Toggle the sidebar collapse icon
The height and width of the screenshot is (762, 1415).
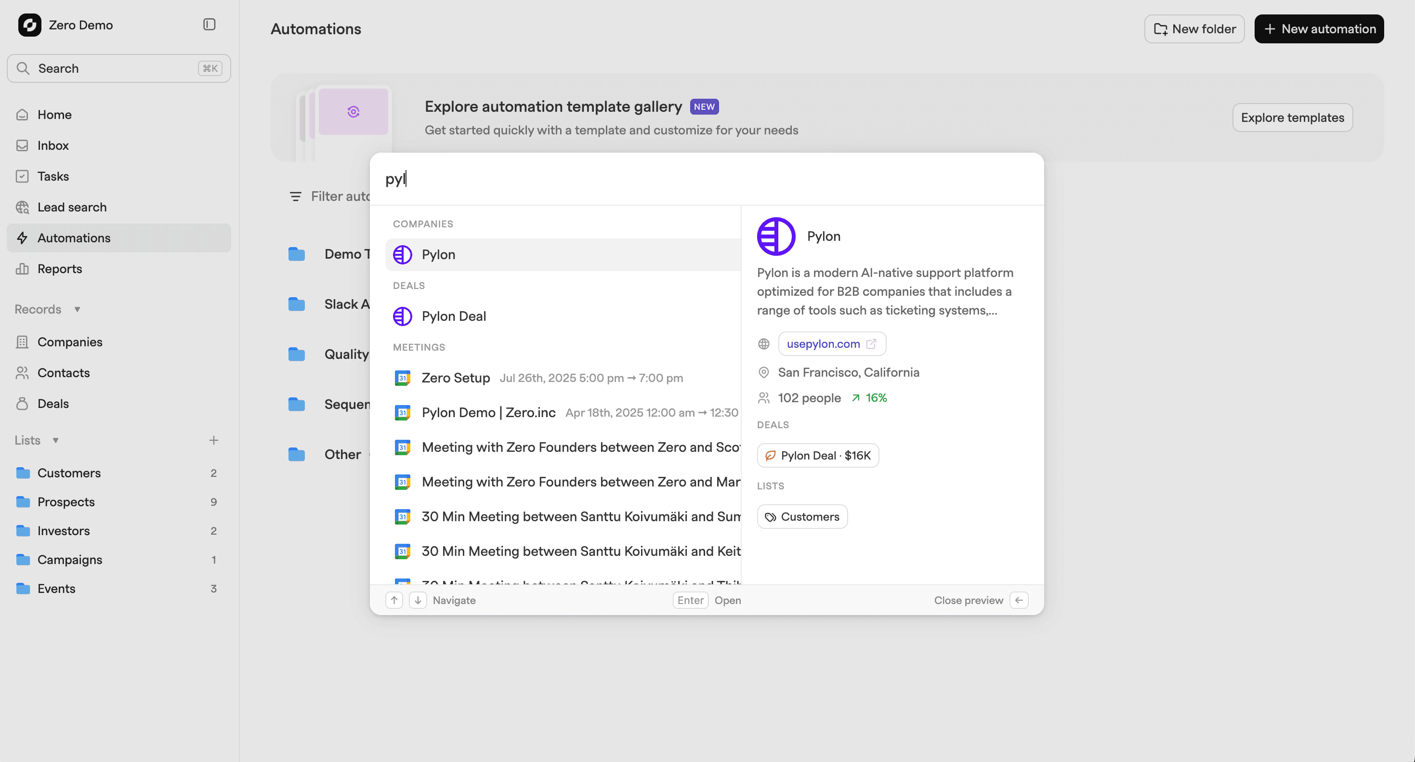coord(209,25)
